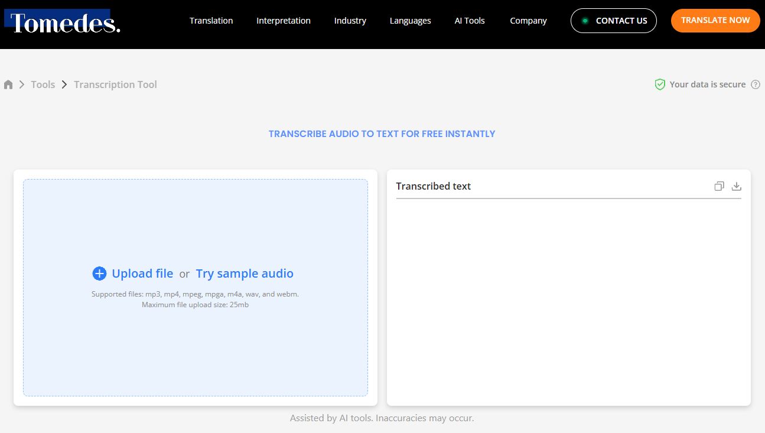Click the Upload file link
Image resolution: width=765 pixels, height=433 pixels.
pos(142,274)
